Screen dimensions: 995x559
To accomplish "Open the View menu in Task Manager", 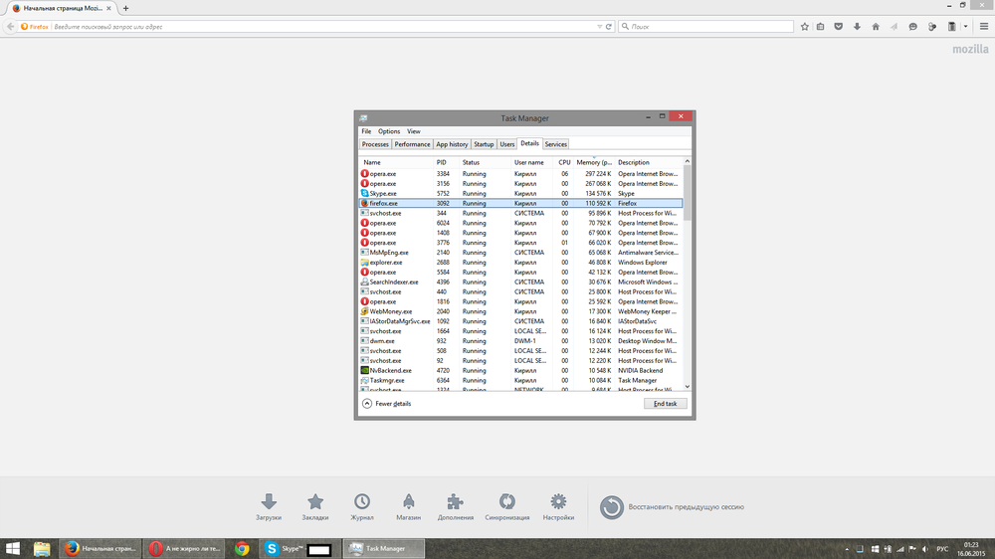I will point(414,131).
